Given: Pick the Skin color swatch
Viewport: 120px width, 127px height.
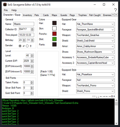Looking at the screenshot, I should 54,28.
